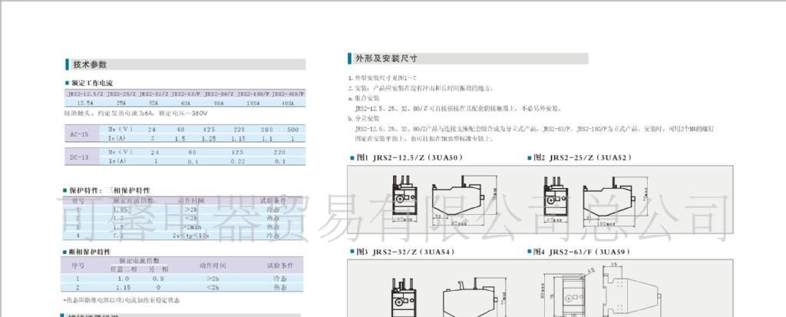Click the 图1 JRS2-12.5/Z (3UA50) caption
Image resolution: width=786 pixels, height=317 pixels.
[405, 157]
